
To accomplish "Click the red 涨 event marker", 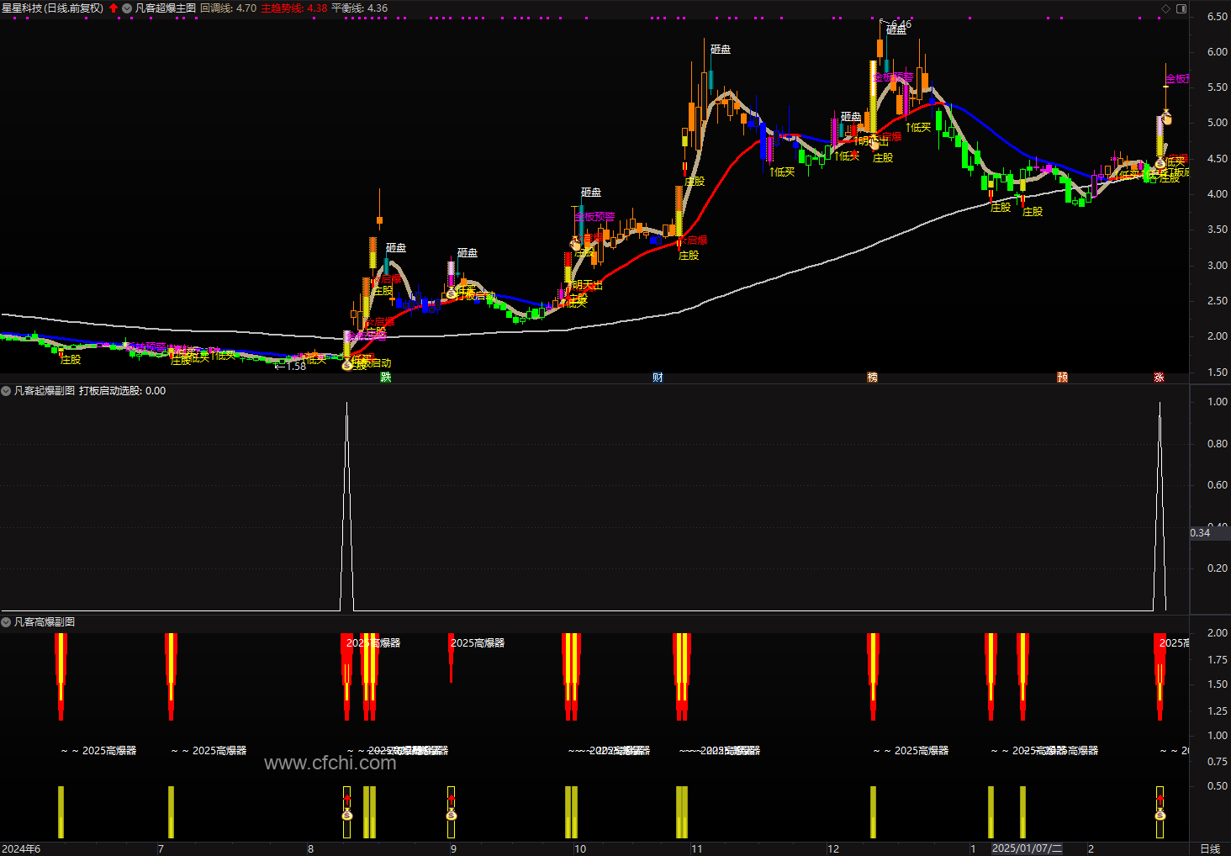I will [x=1159, y=378].
